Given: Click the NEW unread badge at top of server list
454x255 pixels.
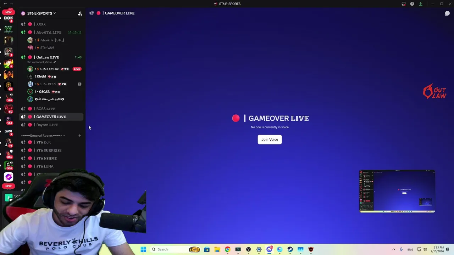Looking at the screenshot, I should pyautogui.click(x=9, y=12).
